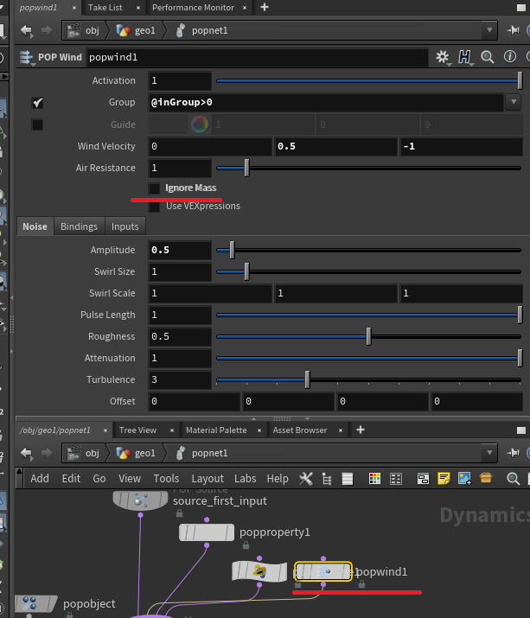The width and height of the screenshot is (530, 618).
Task: Switch to the Material Palette tab
Action: click(x=216, y=430)
